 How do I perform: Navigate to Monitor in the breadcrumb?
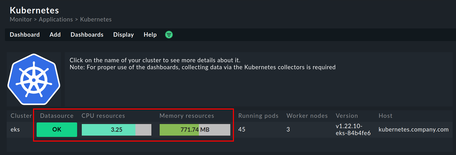point(21,19)
